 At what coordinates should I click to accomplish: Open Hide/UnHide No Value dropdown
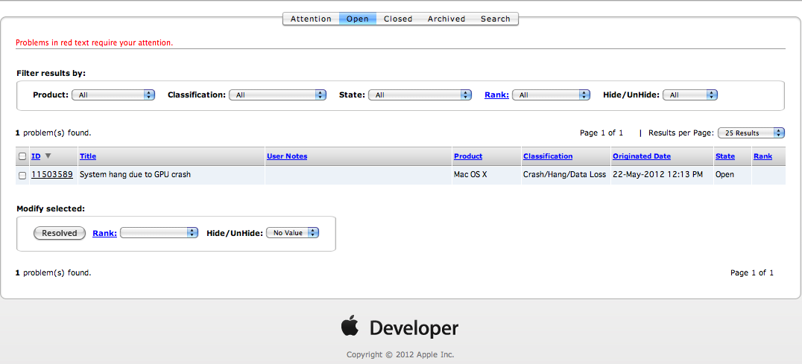click(x=293, y=233)
